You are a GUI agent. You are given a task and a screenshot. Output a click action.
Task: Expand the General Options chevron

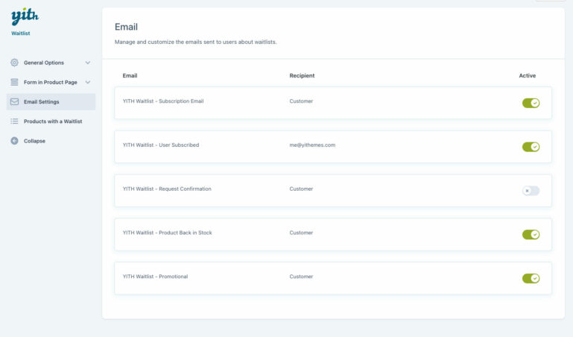click(88, 63)
